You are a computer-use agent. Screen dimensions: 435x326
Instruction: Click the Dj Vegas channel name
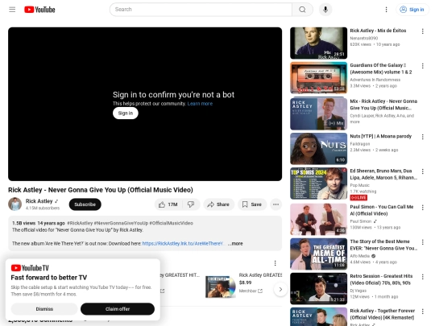click(x=358, y=291)
